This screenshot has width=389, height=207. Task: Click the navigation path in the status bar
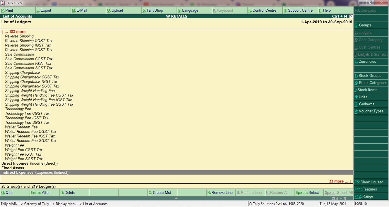tap(54, 204)
